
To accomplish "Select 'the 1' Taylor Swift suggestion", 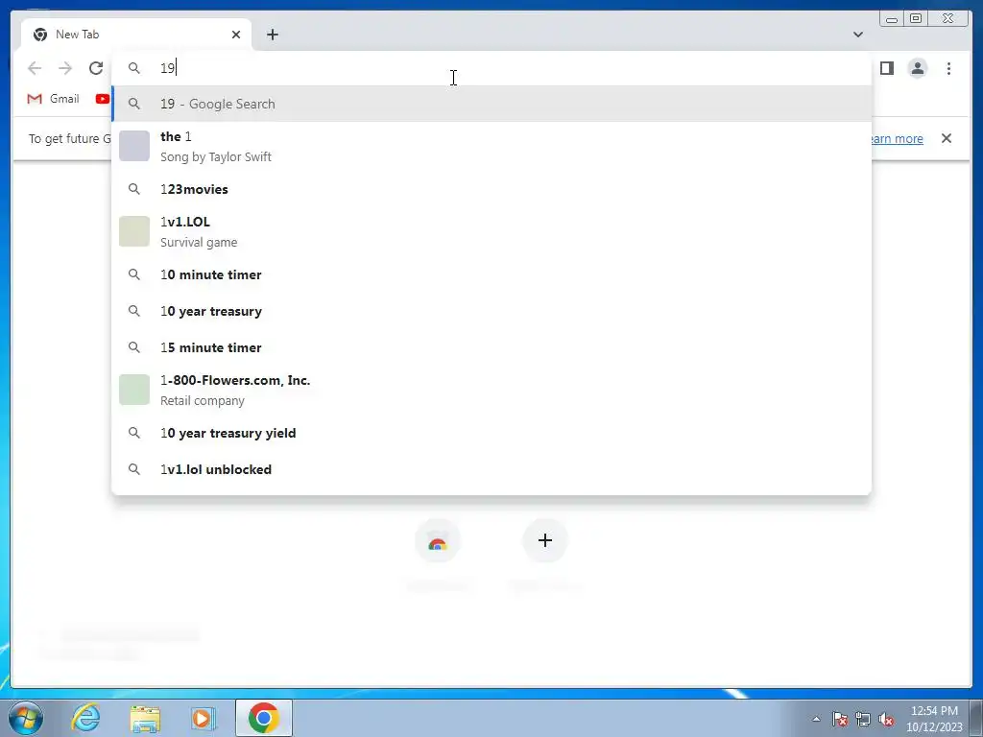I will click(x=491, y=146).
